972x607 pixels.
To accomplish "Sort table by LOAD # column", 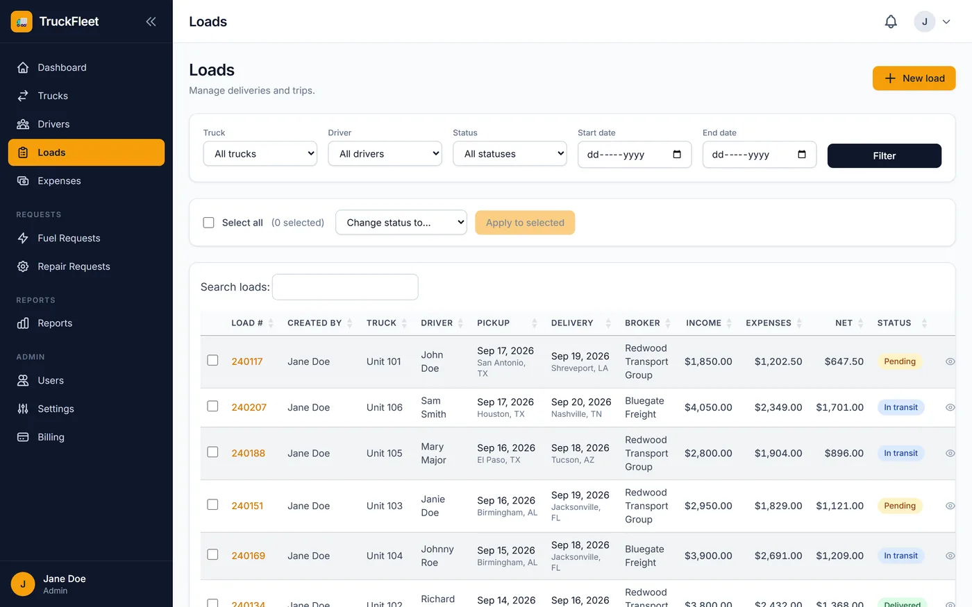I will tap(252, 323).
